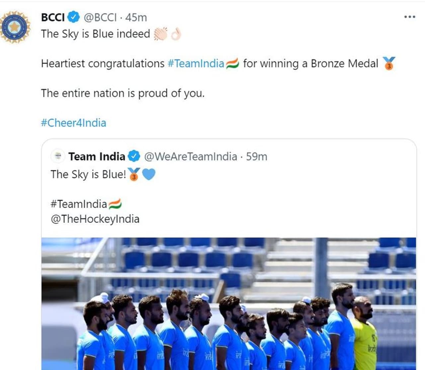The image size is (425, 370).
Task: Open the #TeamIndia hashtag link
Action: [x=195, y=63]
